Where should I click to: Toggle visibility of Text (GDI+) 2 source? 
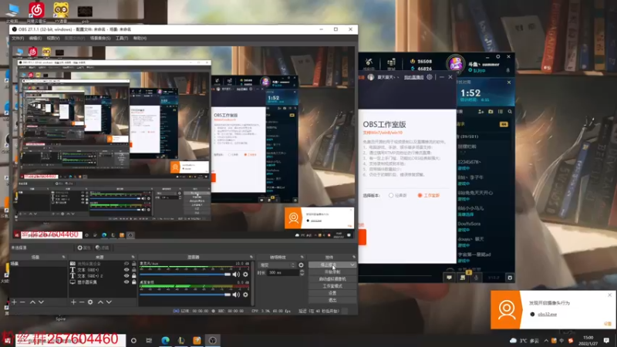pos(126,276)
